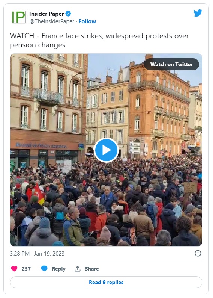Click the Share text label
Viewport: 213px width, 298px height.
tap(92, 269)
